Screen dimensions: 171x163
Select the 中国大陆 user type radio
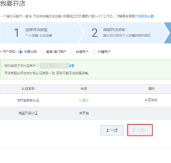pos(21,52)
